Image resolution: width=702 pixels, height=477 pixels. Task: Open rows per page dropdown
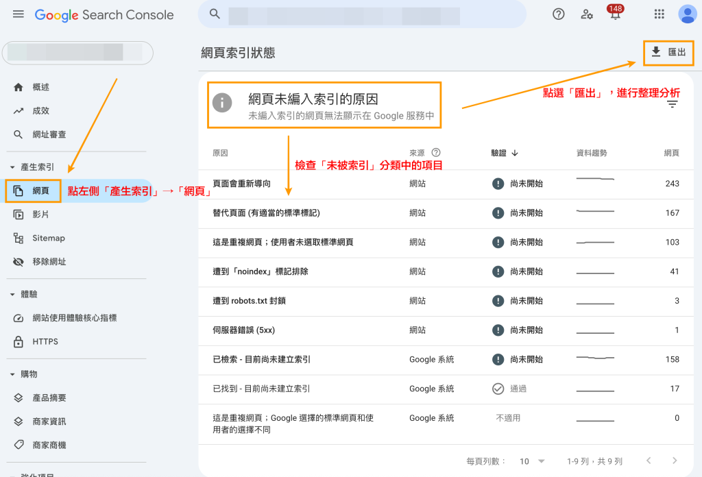coord(532,461)
